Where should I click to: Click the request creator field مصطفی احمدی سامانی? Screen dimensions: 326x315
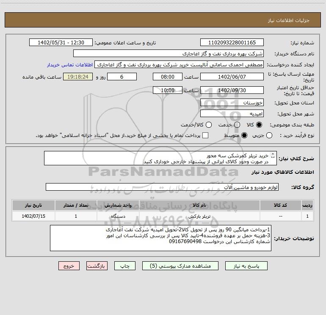[x=179, y=65]
